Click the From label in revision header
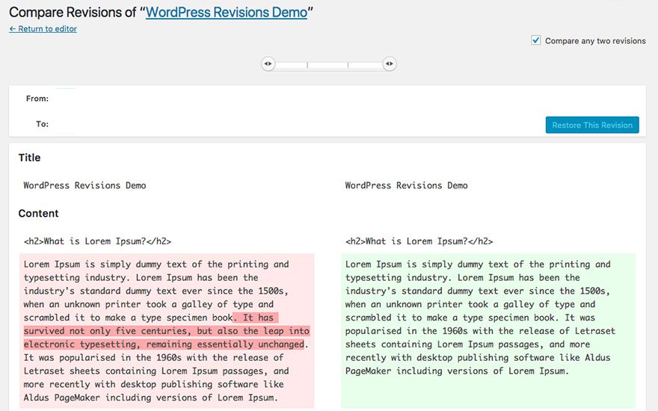The image size is (658, 411). [37, 99]
